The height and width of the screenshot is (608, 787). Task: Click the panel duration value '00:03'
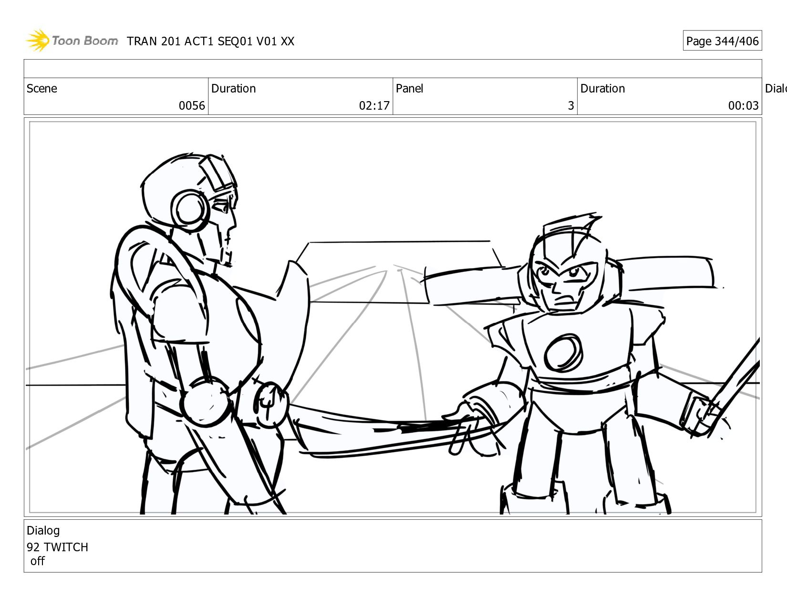tap(743, 106)
